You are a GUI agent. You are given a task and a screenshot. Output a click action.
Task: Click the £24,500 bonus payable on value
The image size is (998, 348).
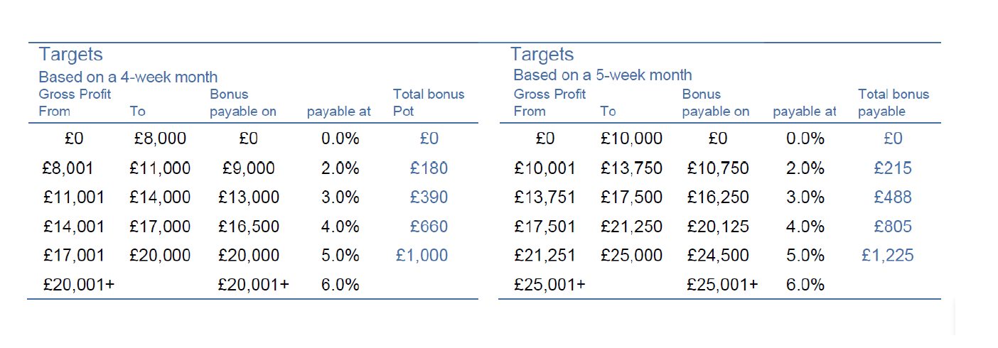[718, 255]
